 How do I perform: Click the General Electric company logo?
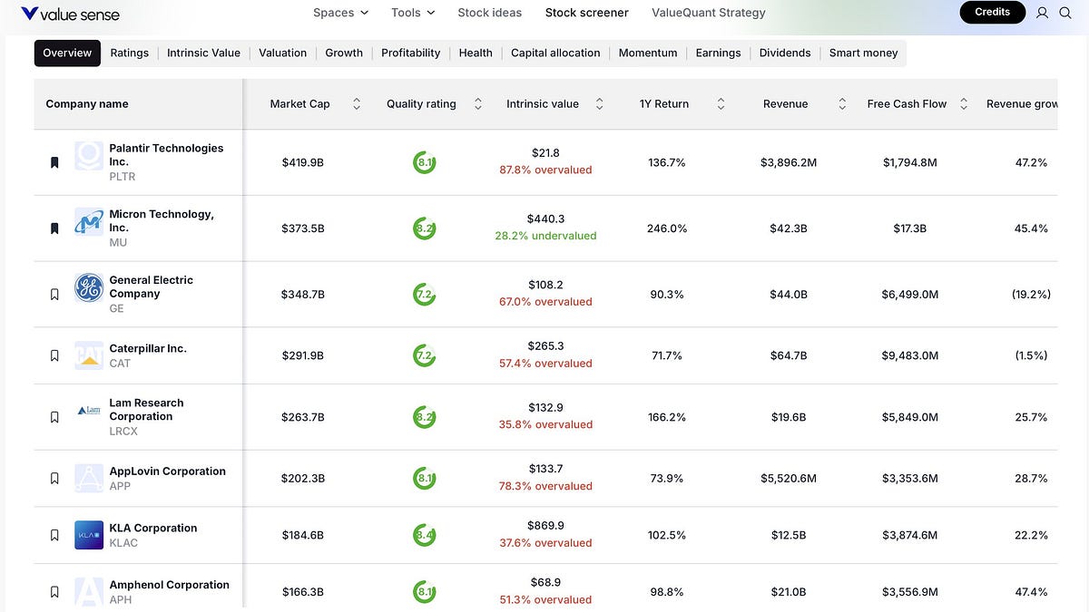click(x=89, y=288)
